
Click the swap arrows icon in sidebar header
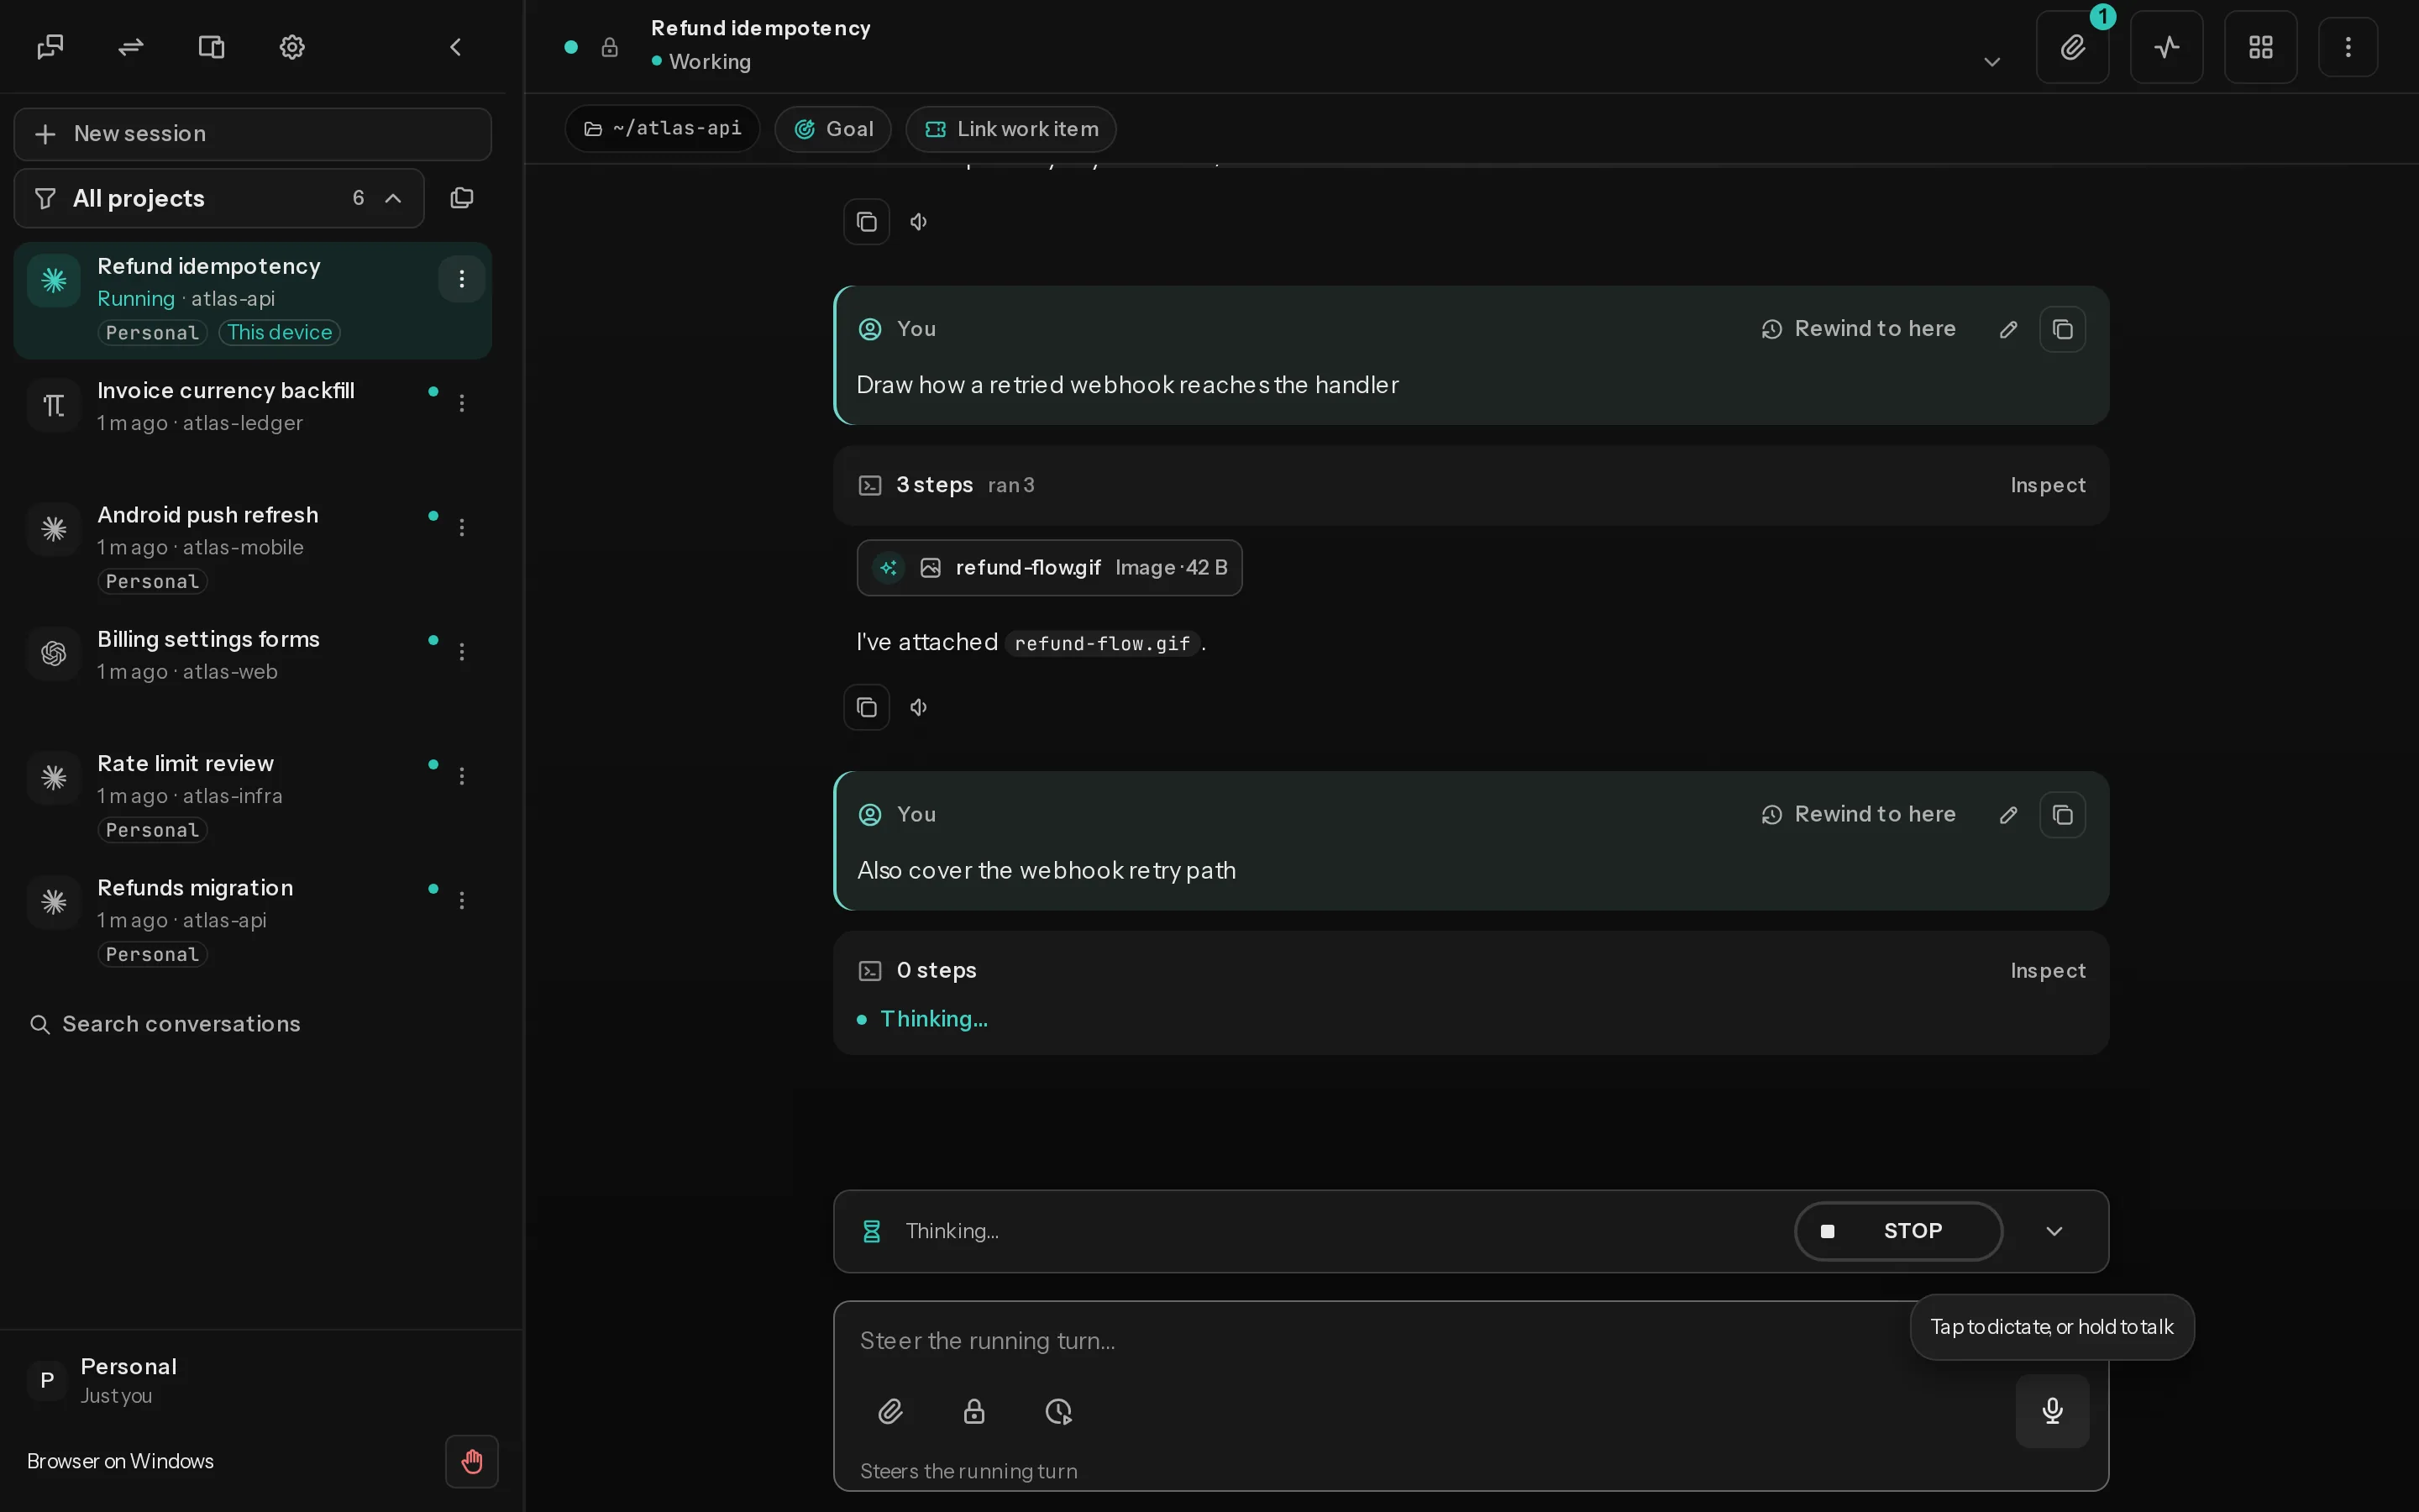[x=131, y=47]
